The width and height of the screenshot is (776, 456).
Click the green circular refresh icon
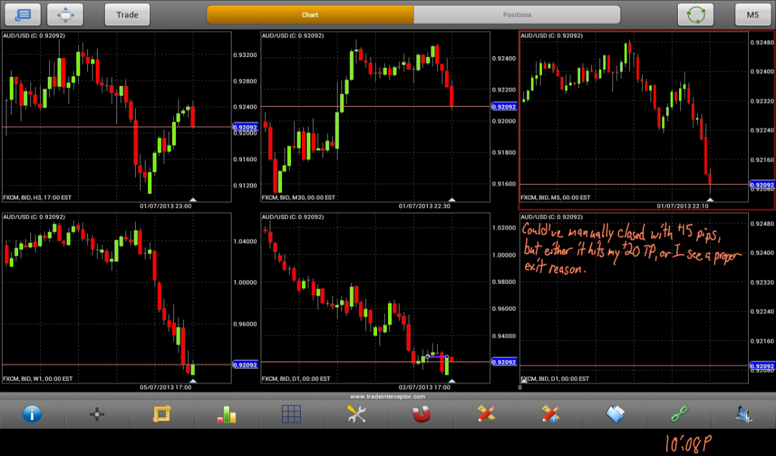click(695, 14)
